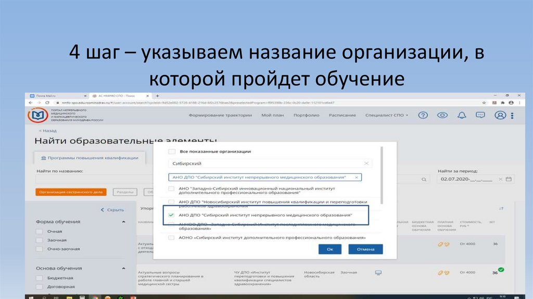Open the calendar icon next to period date

(x=509, y=179)
